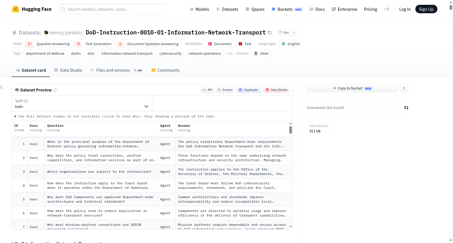Click the Total file size 911 kB box

click(319, 129)
